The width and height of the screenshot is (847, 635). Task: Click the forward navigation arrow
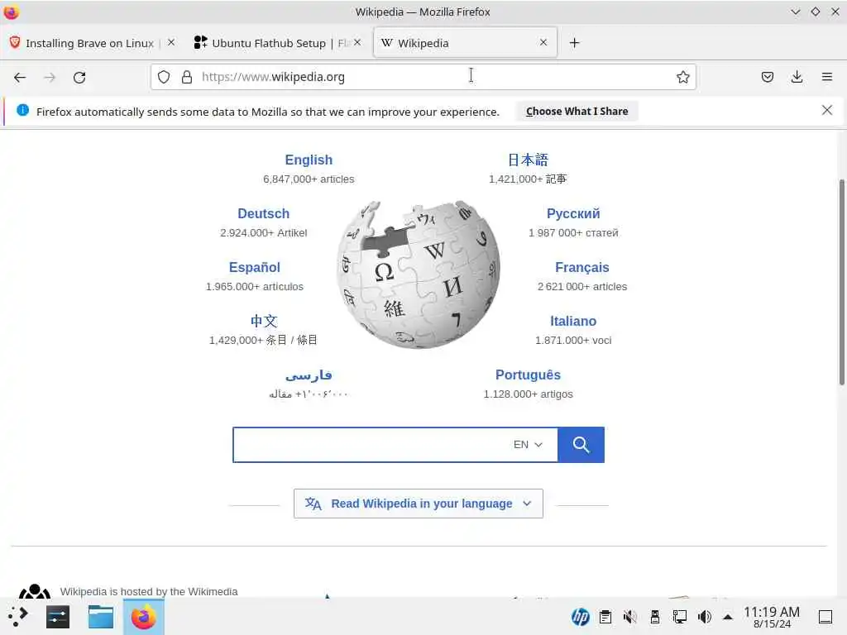[50, 77]
